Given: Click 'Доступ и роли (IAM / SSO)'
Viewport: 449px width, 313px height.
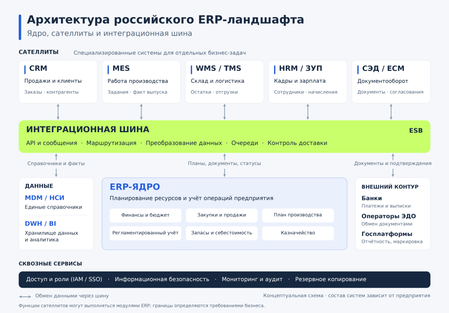Looking at the screenshot, I should [x=64, y=279].
